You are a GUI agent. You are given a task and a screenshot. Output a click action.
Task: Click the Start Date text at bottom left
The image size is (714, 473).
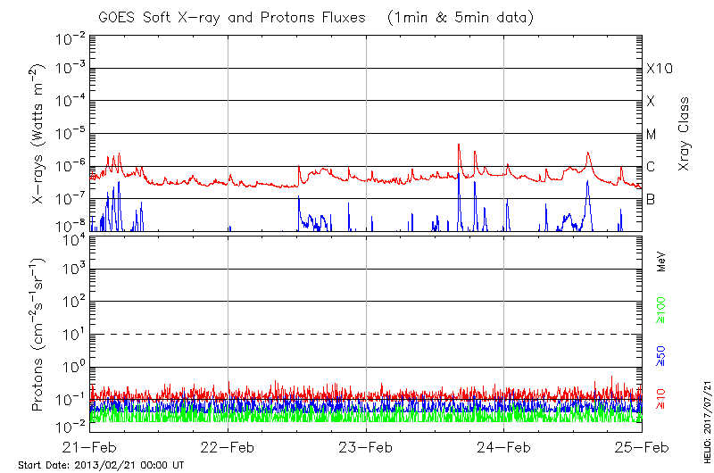click(x=101, y=465)
